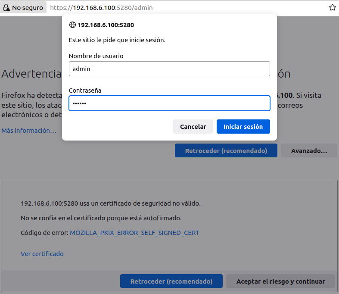Click the upper Retroceder (recomendado) button
Screen dimensions: 339x294
(226, 151)
